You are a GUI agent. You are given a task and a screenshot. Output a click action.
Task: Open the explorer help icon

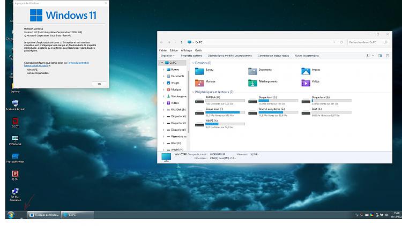click(388, 56)
